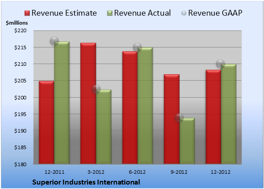This screenshot has width=264, height=189.
Task: Click the 3-2012 x-axis label
Action: [x=96, y=172]
